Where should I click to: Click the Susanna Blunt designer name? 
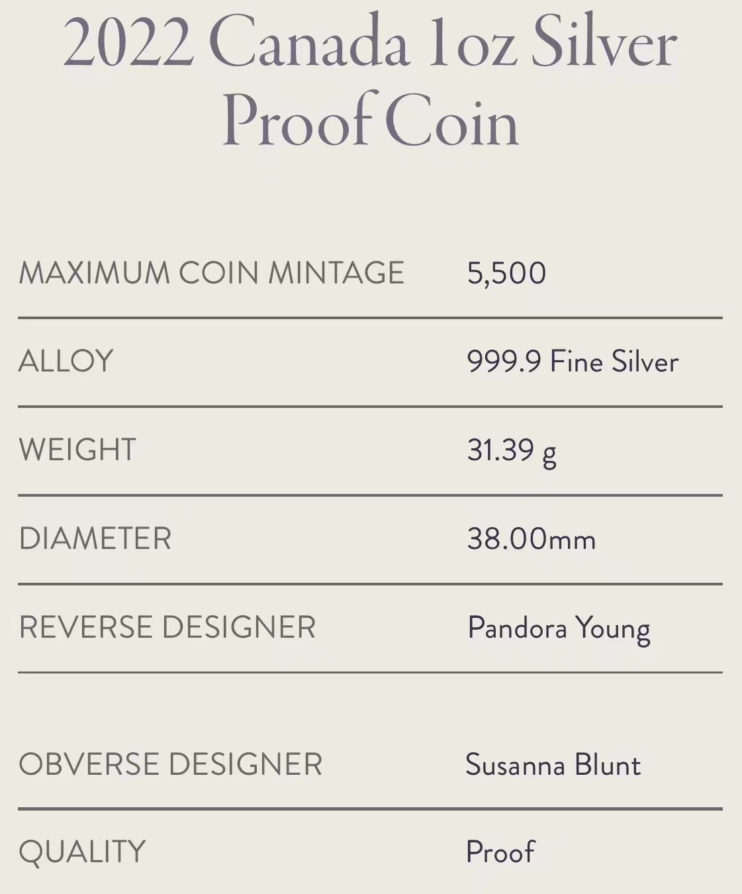click(553, 765)
